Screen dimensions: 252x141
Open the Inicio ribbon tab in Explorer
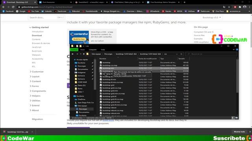click(82, 50)
